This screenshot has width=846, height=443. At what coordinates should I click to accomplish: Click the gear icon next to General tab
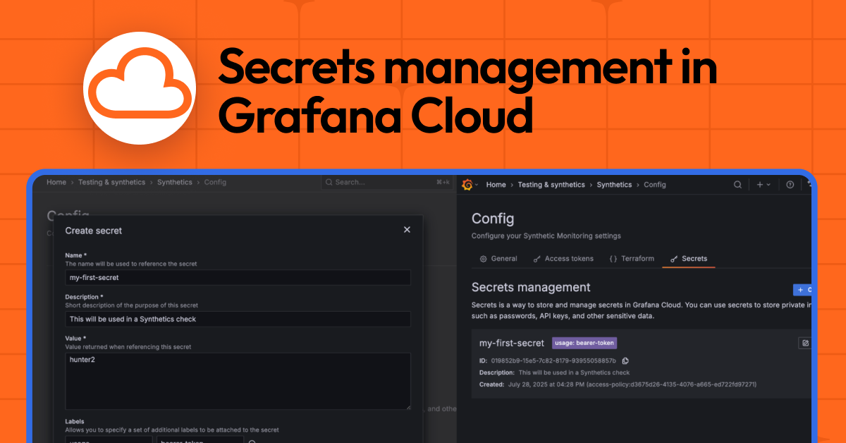coord(482,258)
